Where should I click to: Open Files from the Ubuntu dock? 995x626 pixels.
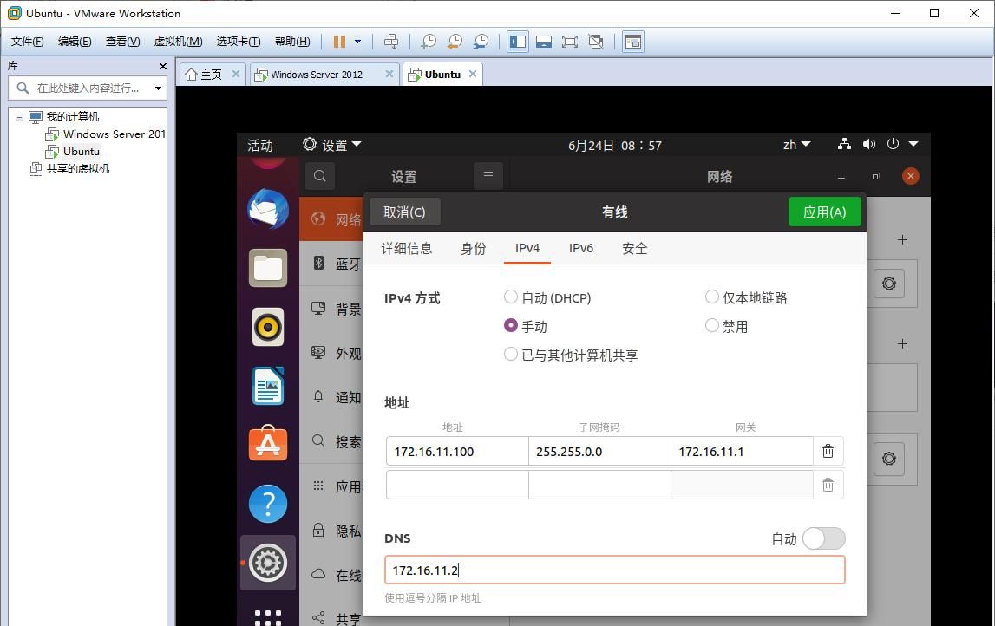point(267,268)
